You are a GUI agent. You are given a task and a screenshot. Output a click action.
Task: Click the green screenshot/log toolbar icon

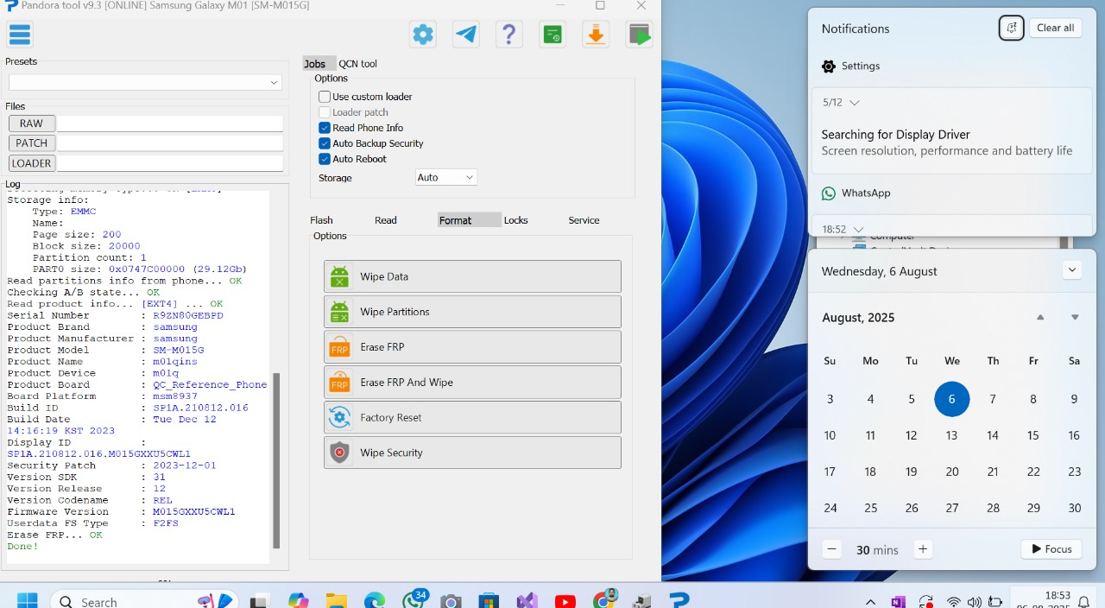[552, 35]
